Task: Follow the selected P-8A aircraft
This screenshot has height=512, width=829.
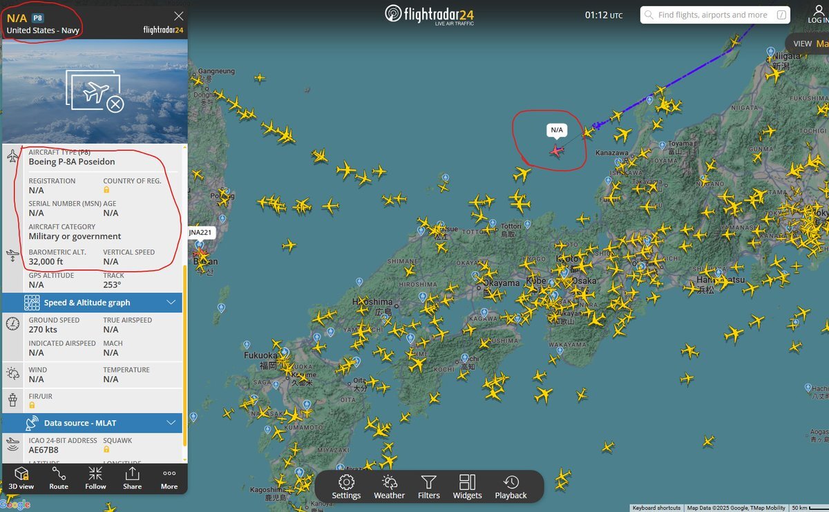Action: pyautogui.click(x=95, y=477)
